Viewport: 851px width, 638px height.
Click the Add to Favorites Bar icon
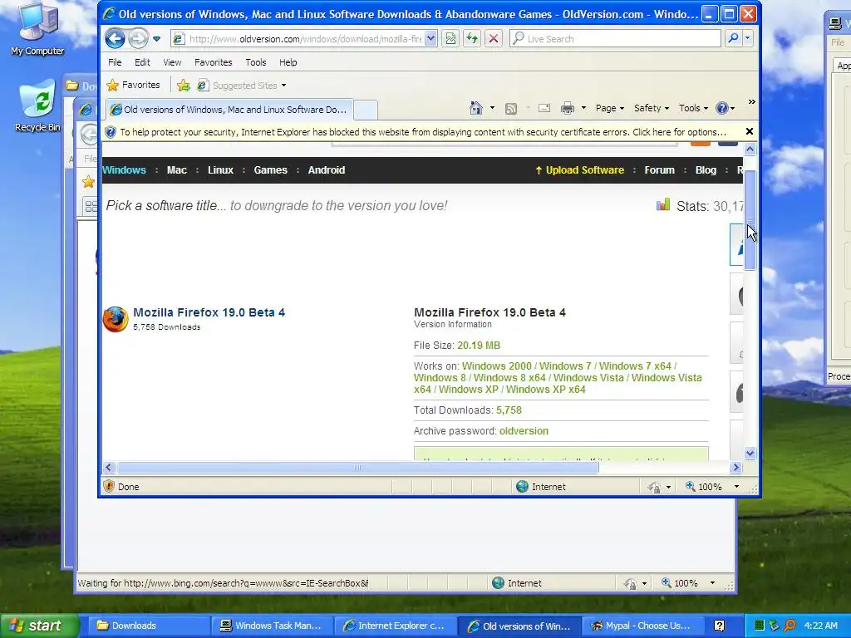[x=184, y=86]
